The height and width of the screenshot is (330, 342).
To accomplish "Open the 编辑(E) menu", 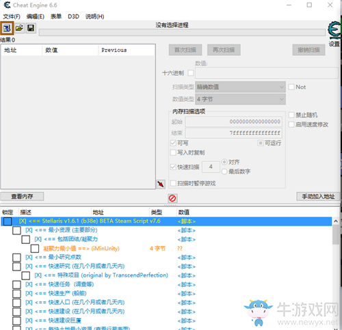I will (36, 16).
